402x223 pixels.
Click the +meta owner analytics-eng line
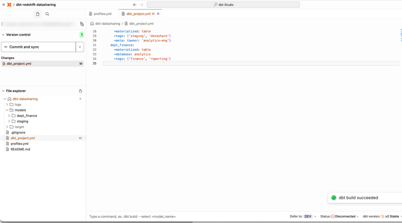point(142,41)
